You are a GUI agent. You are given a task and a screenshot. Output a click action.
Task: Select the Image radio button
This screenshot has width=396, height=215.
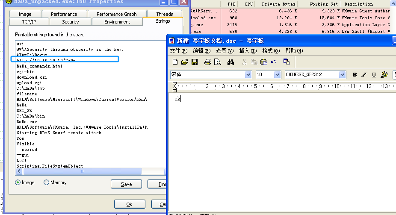click(x=18, y=183)
